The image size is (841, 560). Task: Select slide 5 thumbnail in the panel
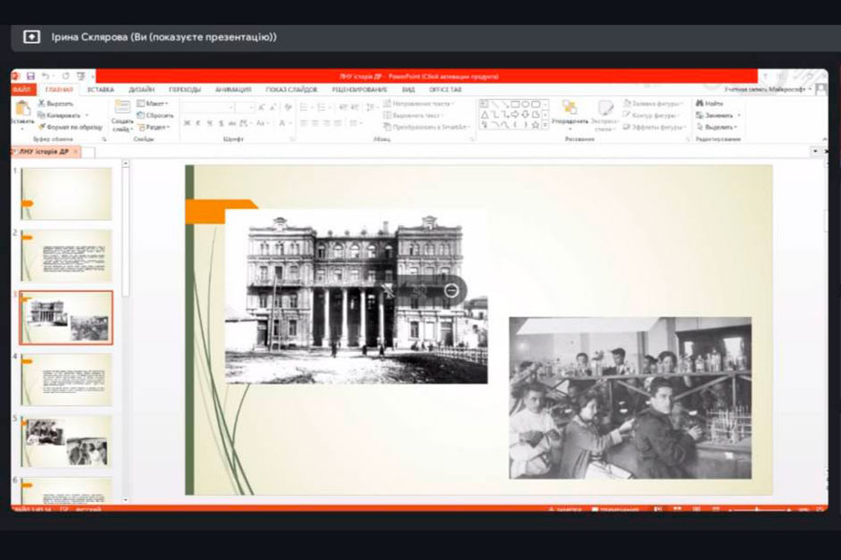point(66,441)
